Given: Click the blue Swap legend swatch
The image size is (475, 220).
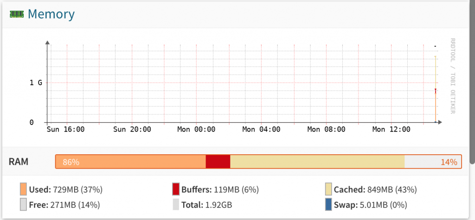Looking at the screenshot, I should coord(328,205).
